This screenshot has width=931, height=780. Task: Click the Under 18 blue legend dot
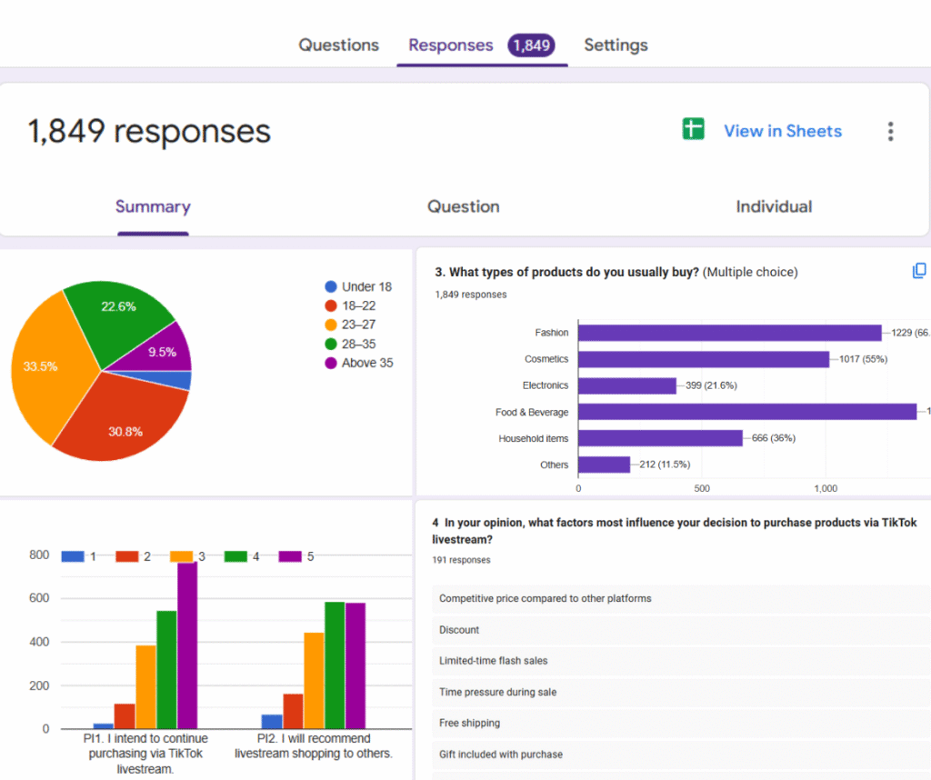(331, 286)
